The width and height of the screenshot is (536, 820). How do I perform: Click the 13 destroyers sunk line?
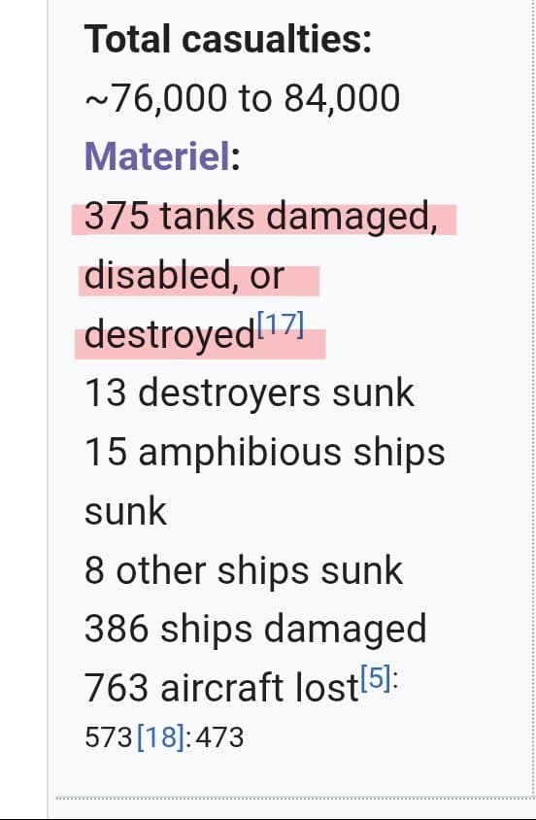250,393
